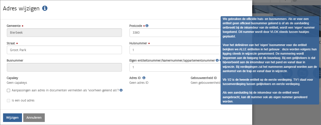Toggle the 'is een oud adres' checkbox
The image size is (321, 125).
click(8, 100)
